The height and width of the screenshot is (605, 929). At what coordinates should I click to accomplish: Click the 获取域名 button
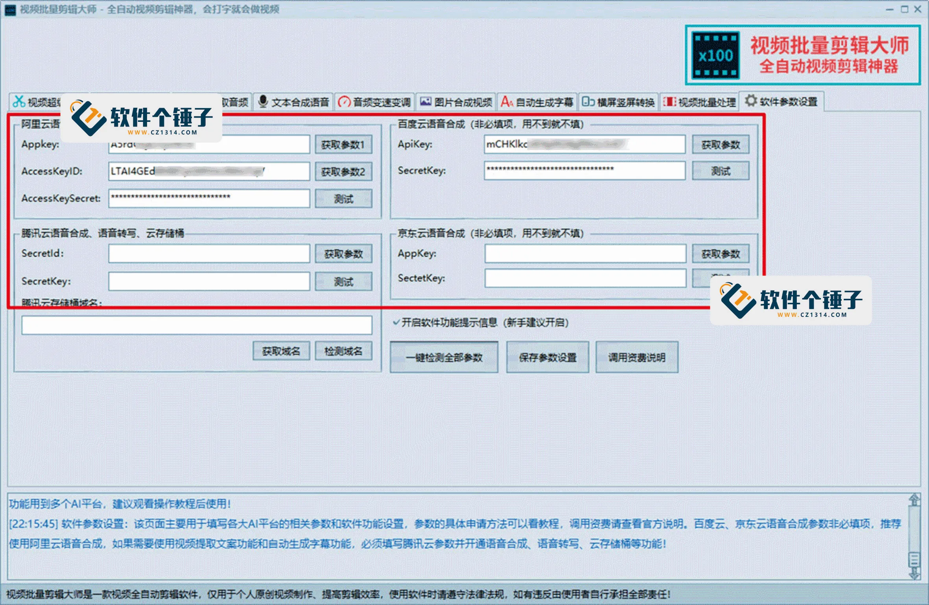(281, 351)
